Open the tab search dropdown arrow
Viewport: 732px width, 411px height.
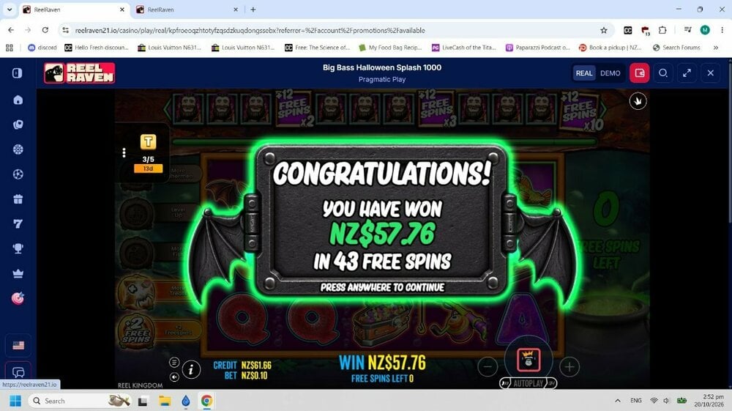point(10,10)
